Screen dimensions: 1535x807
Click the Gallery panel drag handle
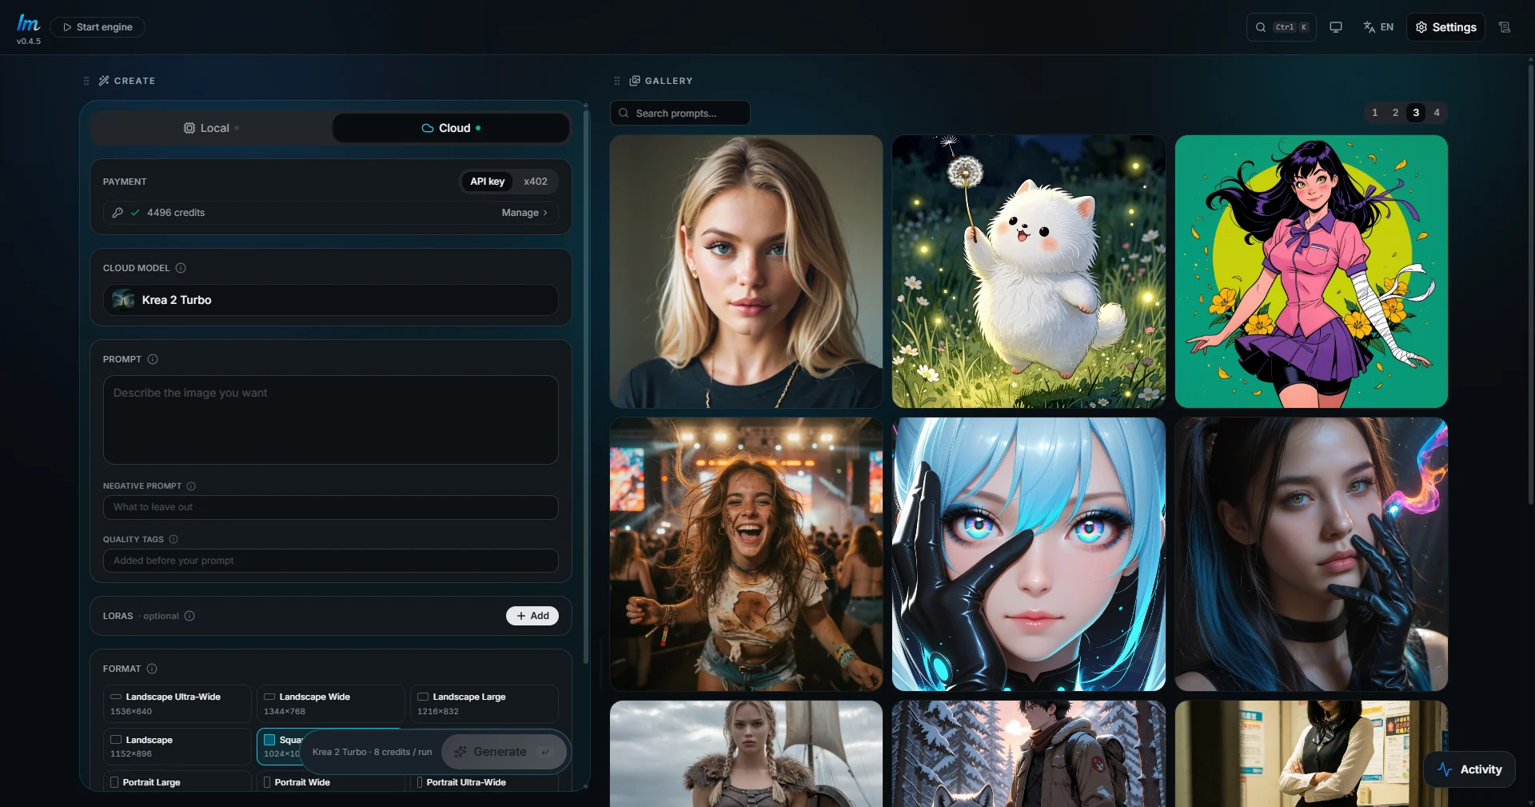(617, 81)
